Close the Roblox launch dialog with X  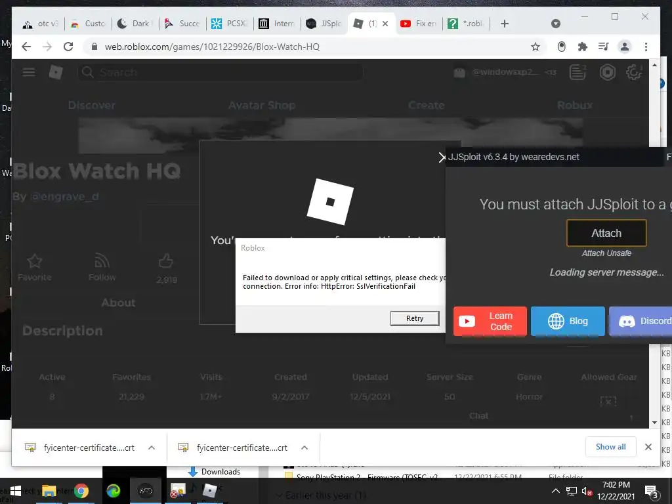tap(442, 157)
